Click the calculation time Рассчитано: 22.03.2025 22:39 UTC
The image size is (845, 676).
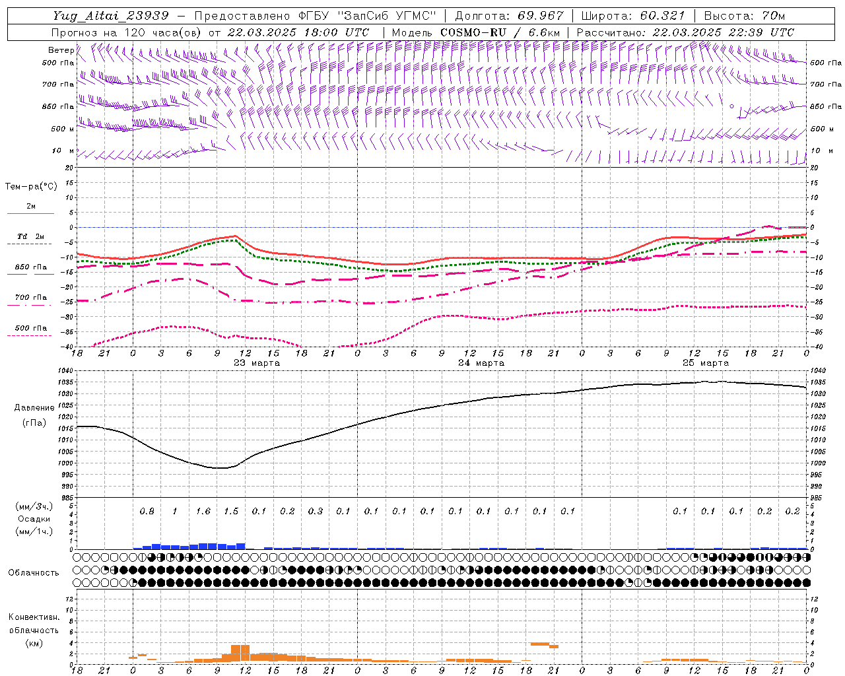pyautogui.click(x=686, y=32)
